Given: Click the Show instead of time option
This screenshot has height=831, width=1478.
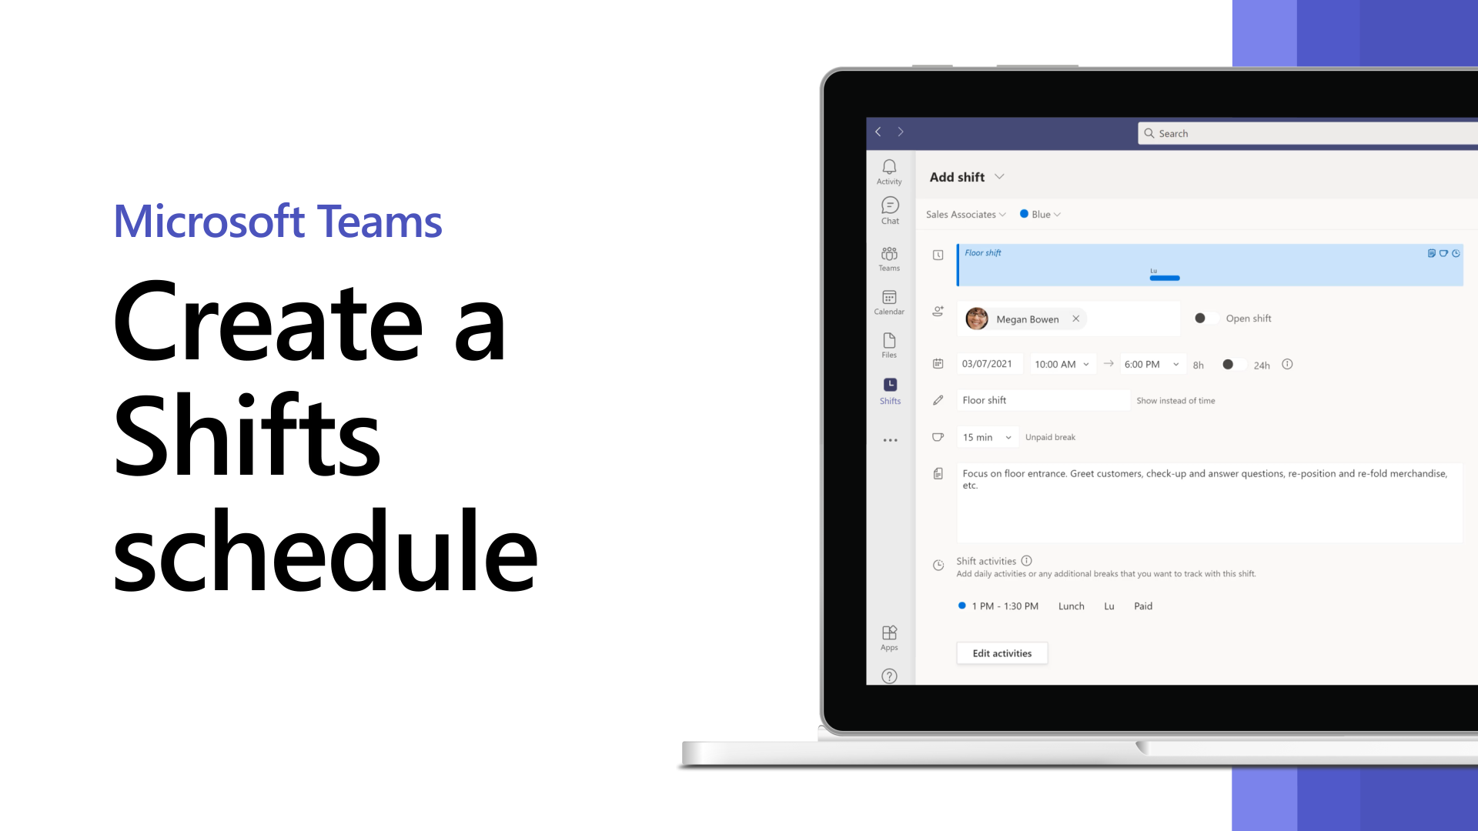Looking at the screenshot, I should click(x=1175, y=400).
